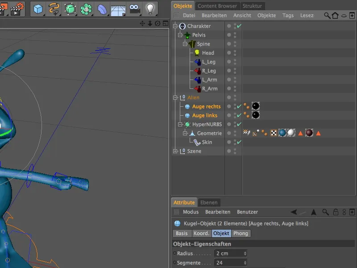Open the spline pen tool
Viewport: 357px width, 268px height.
54,9
